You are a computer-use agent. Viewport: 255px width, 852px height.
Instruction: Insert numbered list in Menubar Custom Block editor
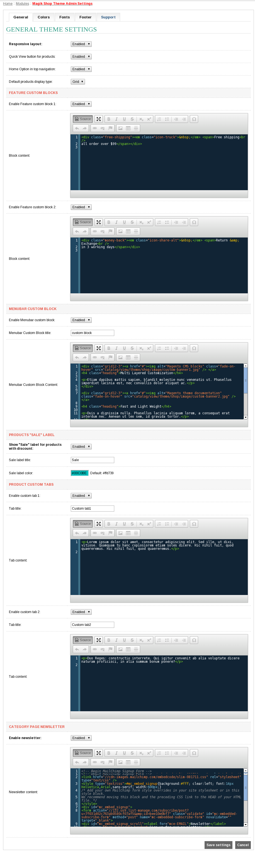(159, 348)
